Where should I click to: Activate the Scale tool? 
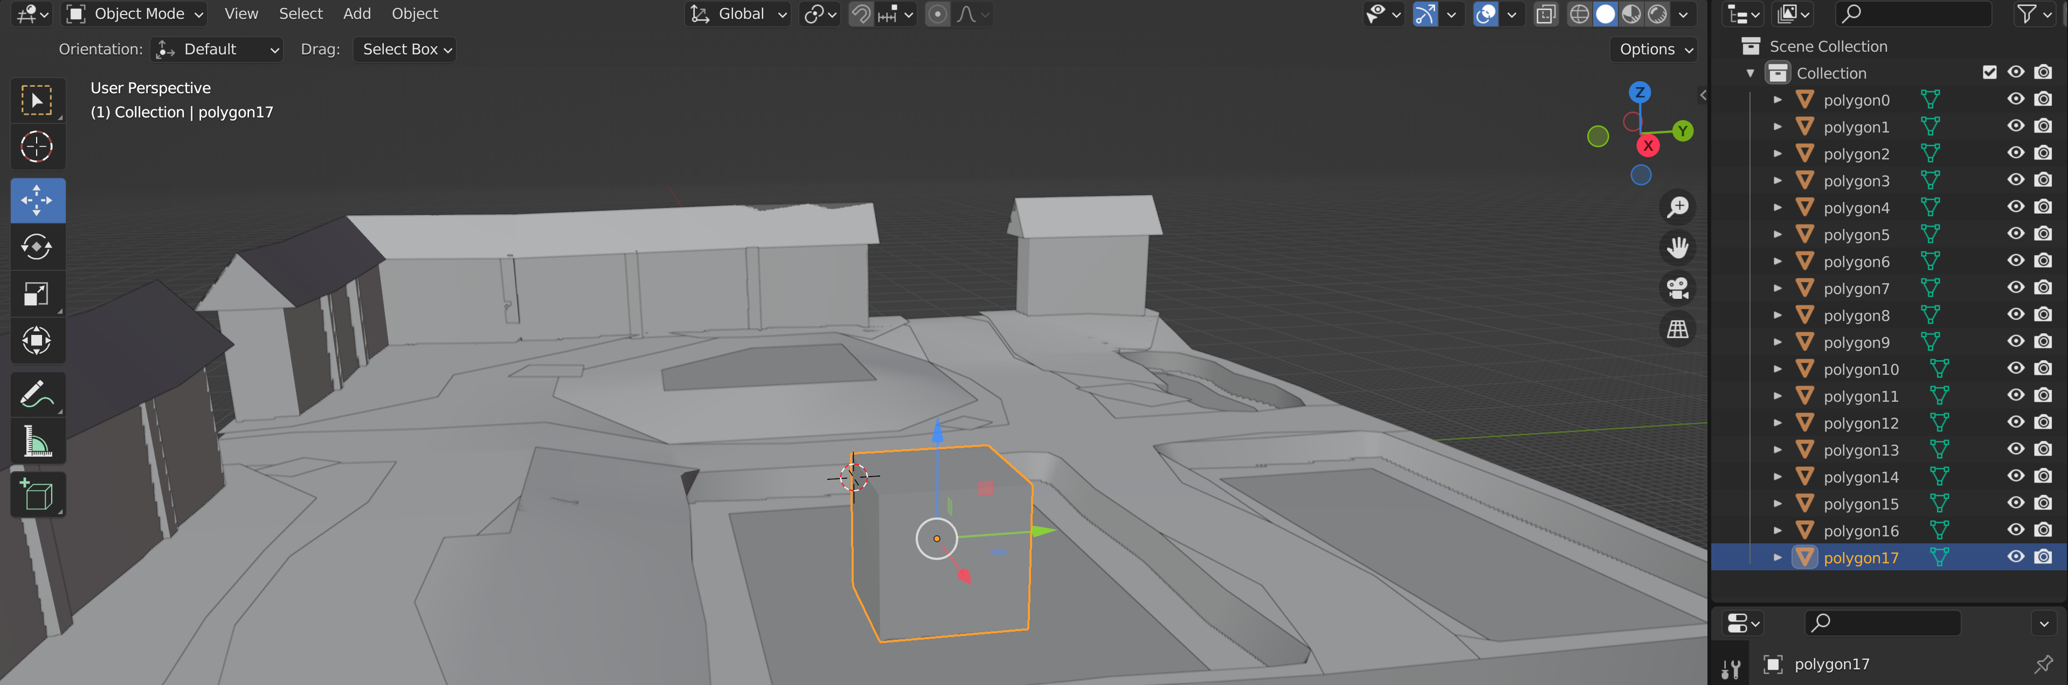point(36,295)
